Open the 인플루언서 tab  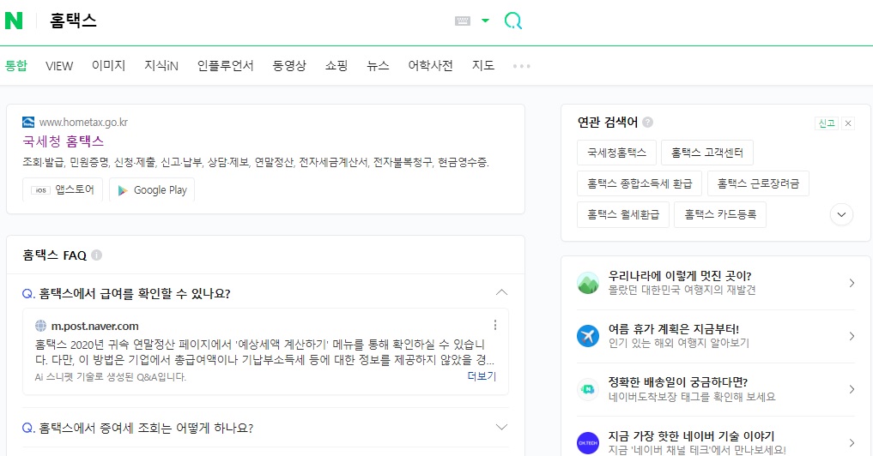pyautogui.click(x=226, y=66)
